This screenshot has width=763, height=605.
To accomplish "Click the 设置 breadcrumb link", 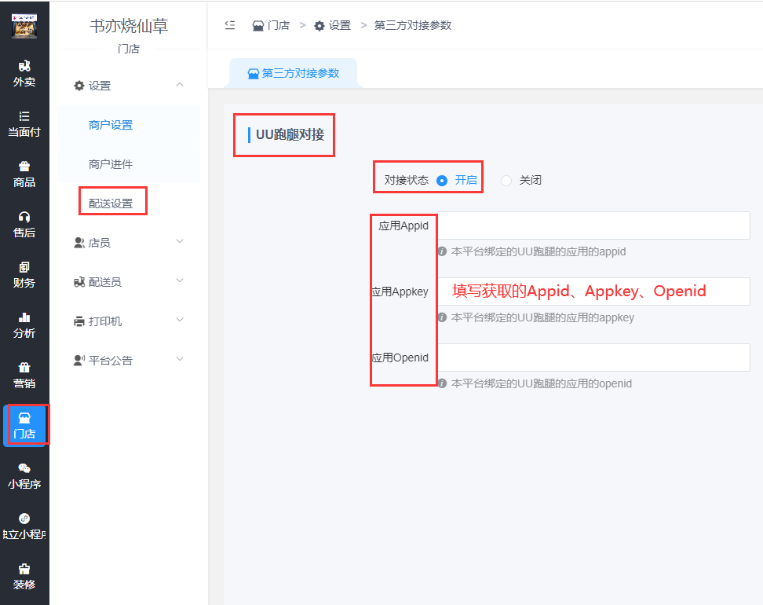I will pyautogui.click(x=332, y=25).
